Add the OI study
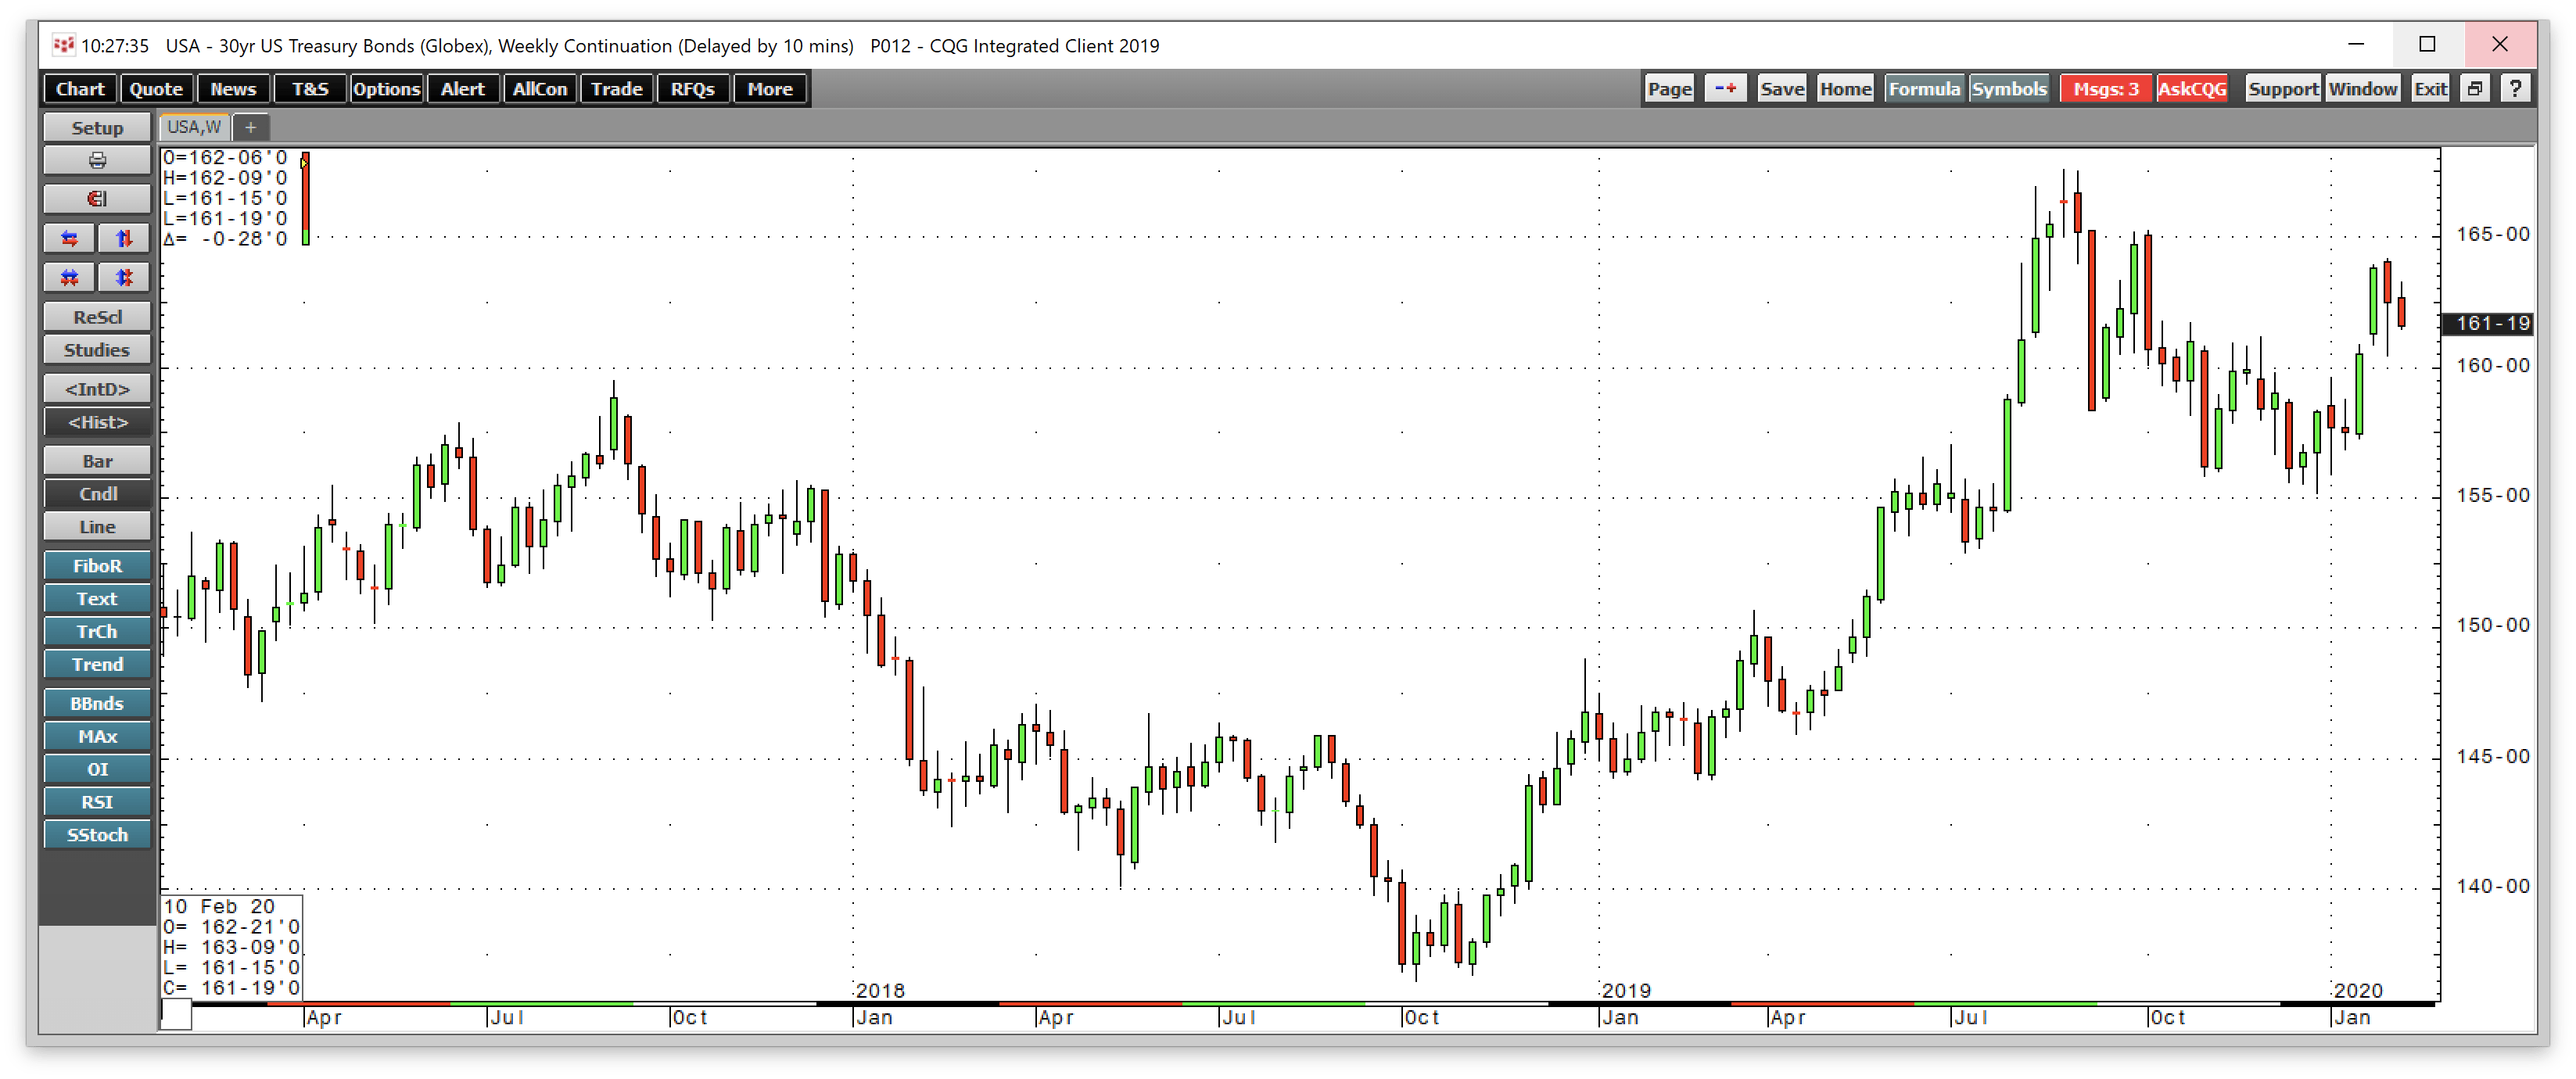 [x=97, y=769]
